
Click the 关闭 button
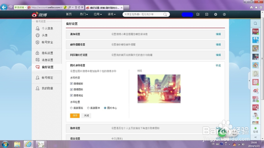pos(86,115)
